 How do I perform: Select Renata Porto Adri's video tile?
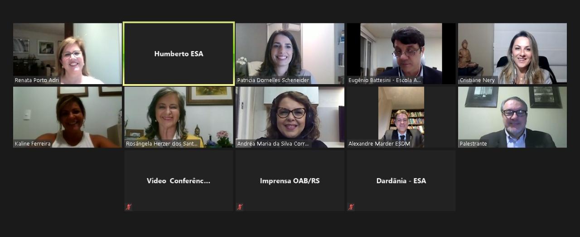coord(68,53)
